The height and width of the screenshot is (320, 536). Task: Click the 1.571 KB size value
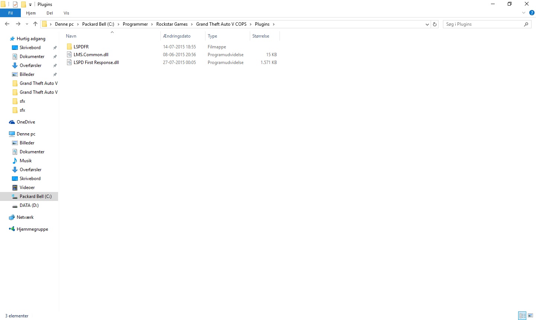coord(269,63)
